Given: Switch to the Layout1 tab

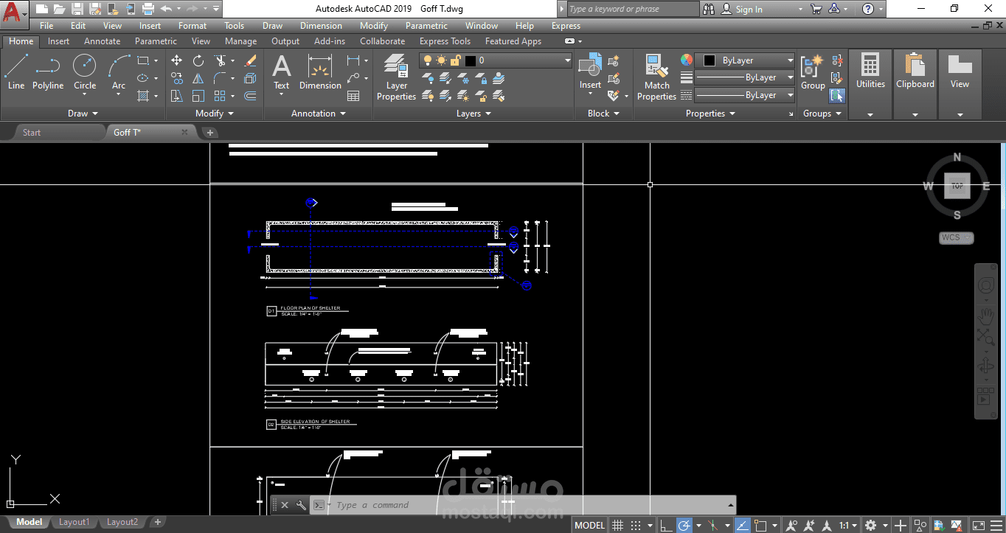Looking at the screenshot, I should [x=74, y=522].
